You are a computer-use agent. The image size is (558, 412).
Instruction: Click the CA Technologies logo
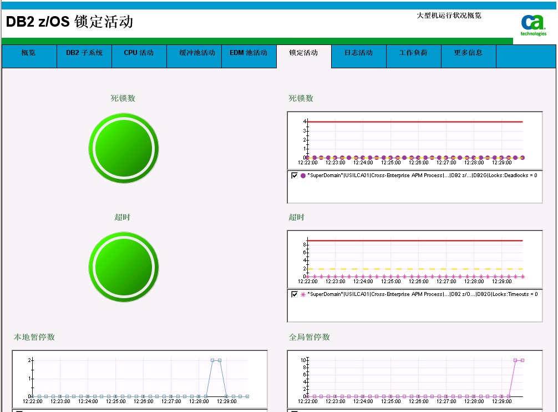tap(533, 26)
